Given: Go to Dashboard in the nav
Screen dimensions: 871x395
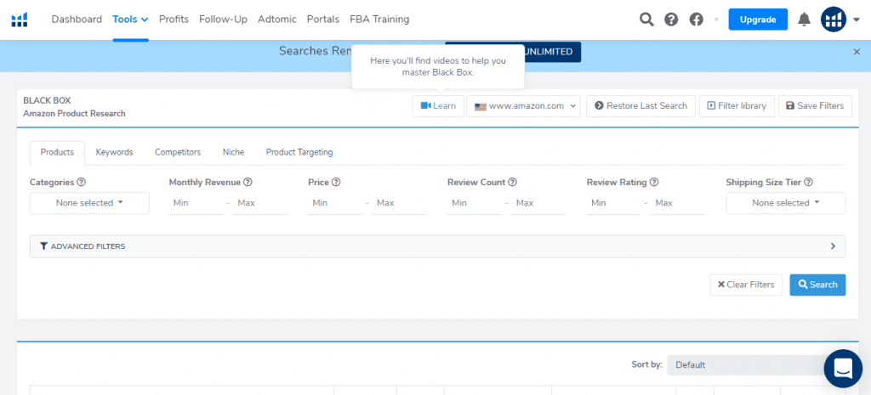Looking at the screenshot, I should click(x=77, y=20).
